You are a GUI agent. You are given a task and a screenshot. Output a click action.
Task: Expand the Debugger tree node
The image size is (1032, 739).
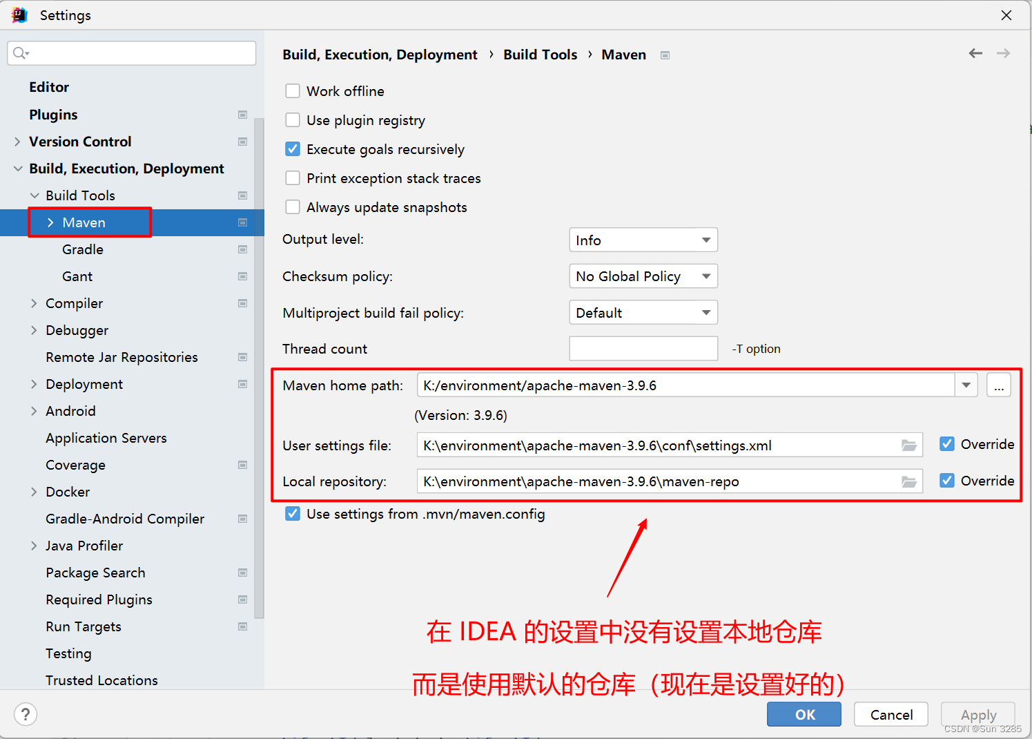pos(34,330)
